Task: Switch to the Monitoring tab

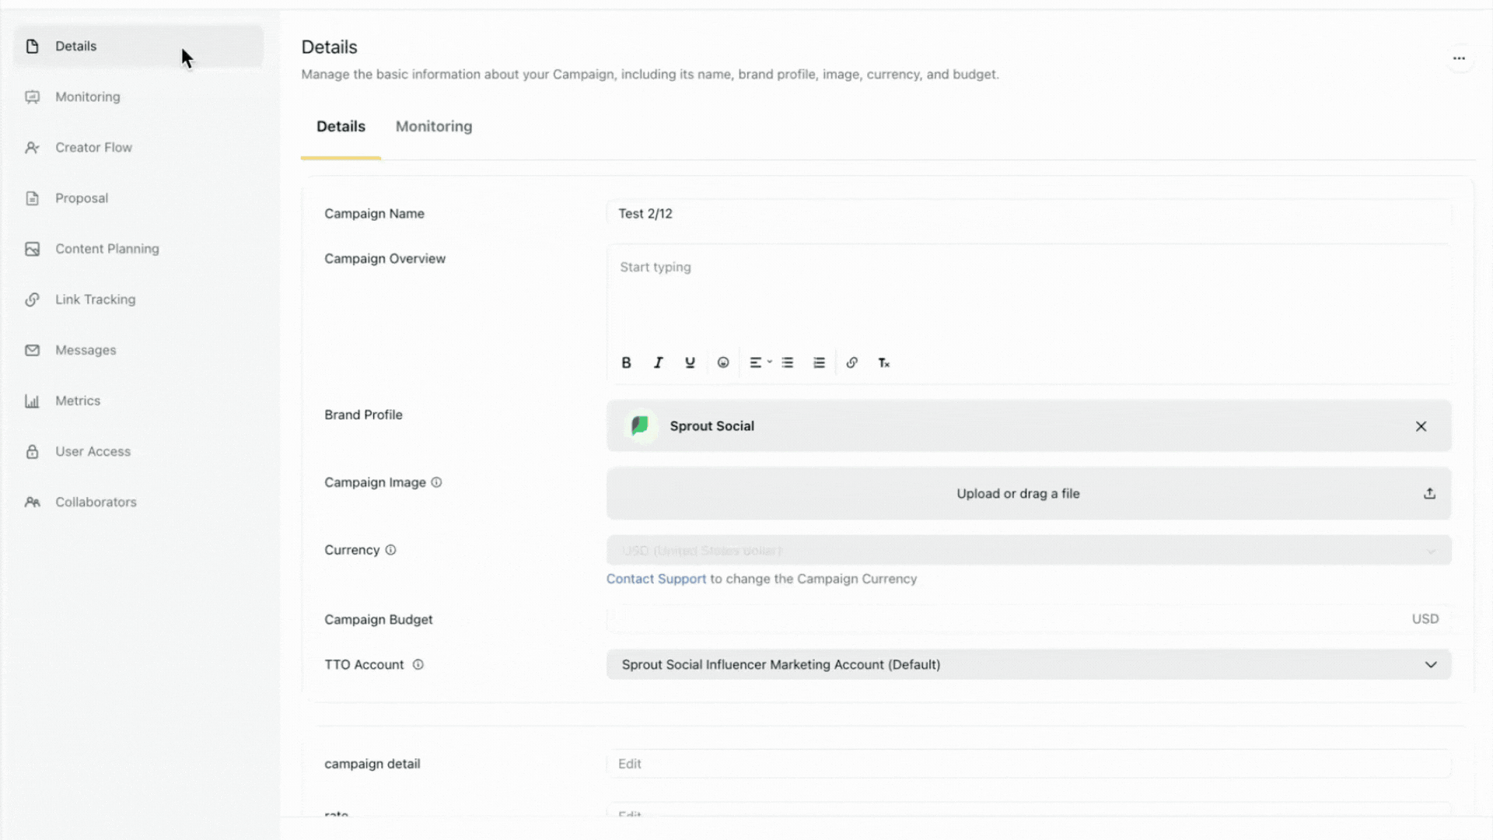Action: coord(434,126)
